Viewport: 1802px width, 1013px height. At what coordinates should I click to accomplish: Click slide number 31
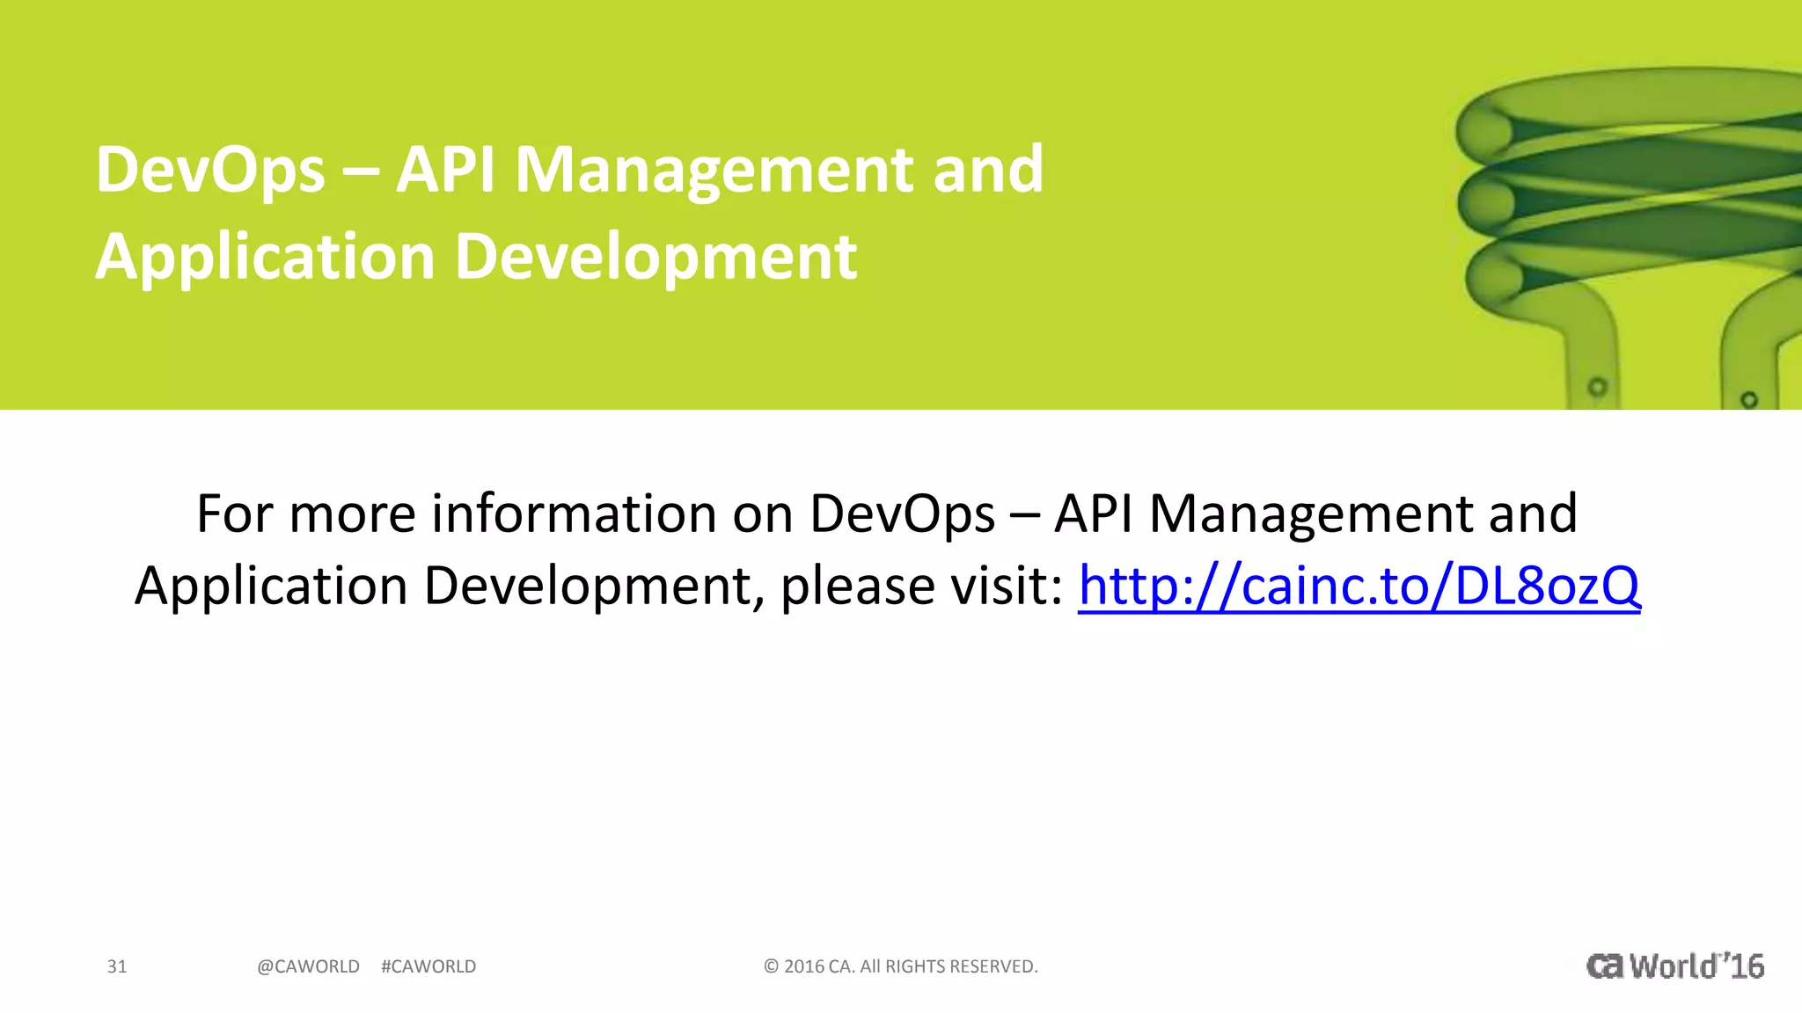tap(117, 966)
